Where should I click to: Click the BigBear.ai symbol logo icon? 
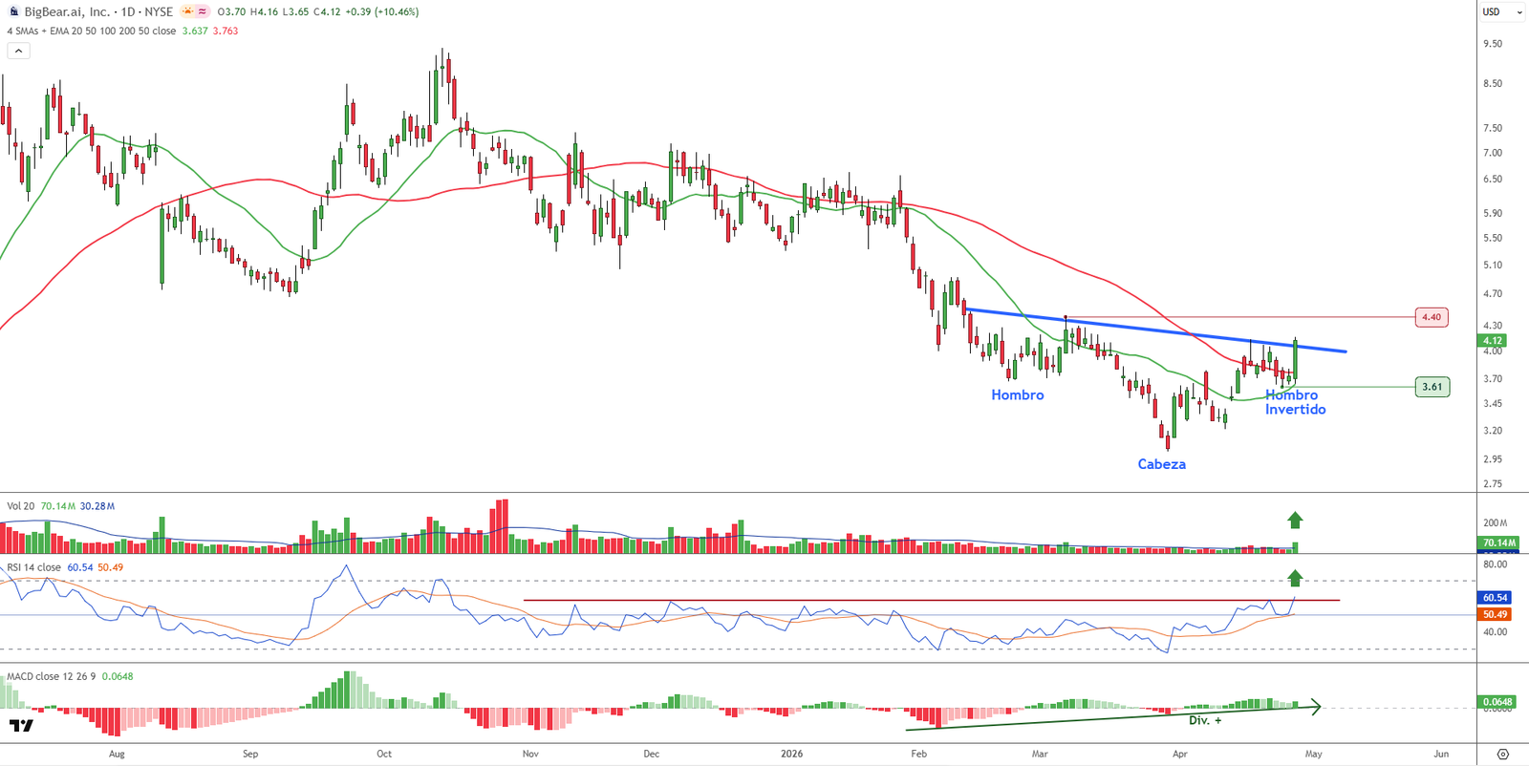tap(13, 11)
